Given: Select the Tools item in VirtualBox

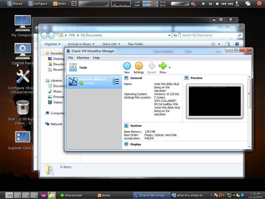Looking at the screenshot, I should pyautogui.click(x=94, y=68).
